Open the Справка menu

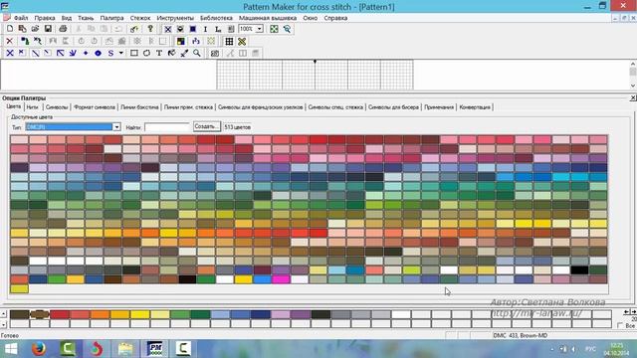click(x=335, y=18)
